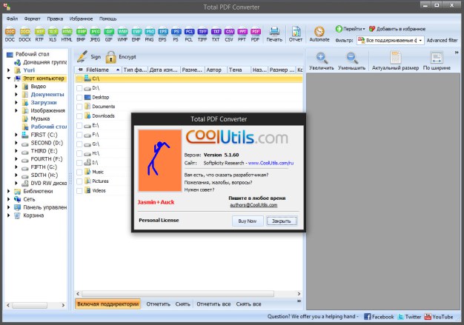464x325 pixels.
Task: Expand the FIRST (C:) drive node
Action: [x=16, y=135]
